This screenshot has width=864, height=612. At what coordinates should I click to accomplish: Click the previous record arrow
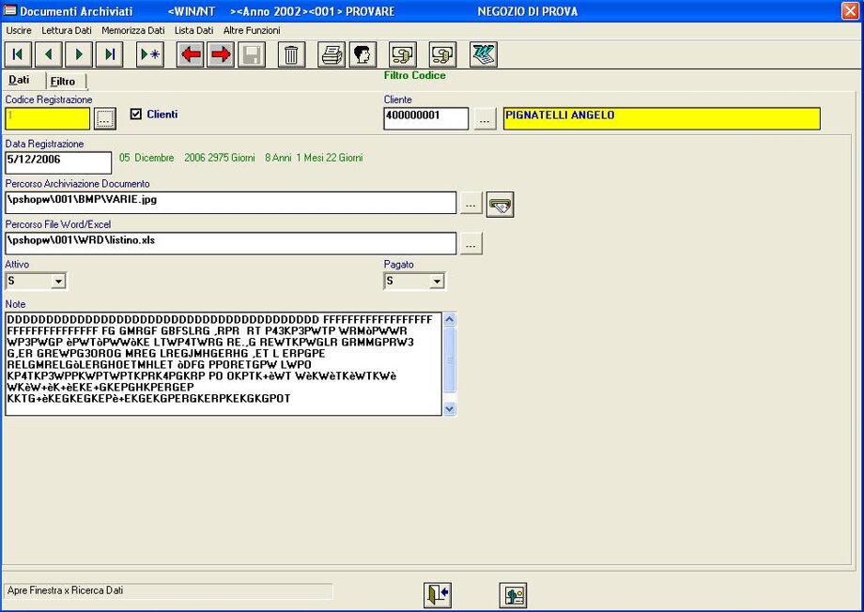tap(48, 54)
